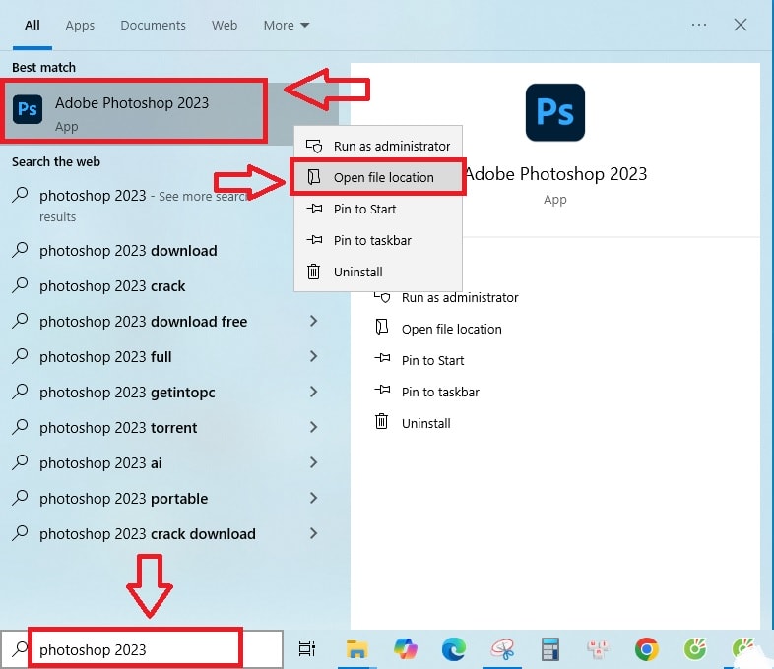Launch Microsoft Edge from taskbar
The height and width of the screenshot is (669, 774).
click(x=454, y=648)
